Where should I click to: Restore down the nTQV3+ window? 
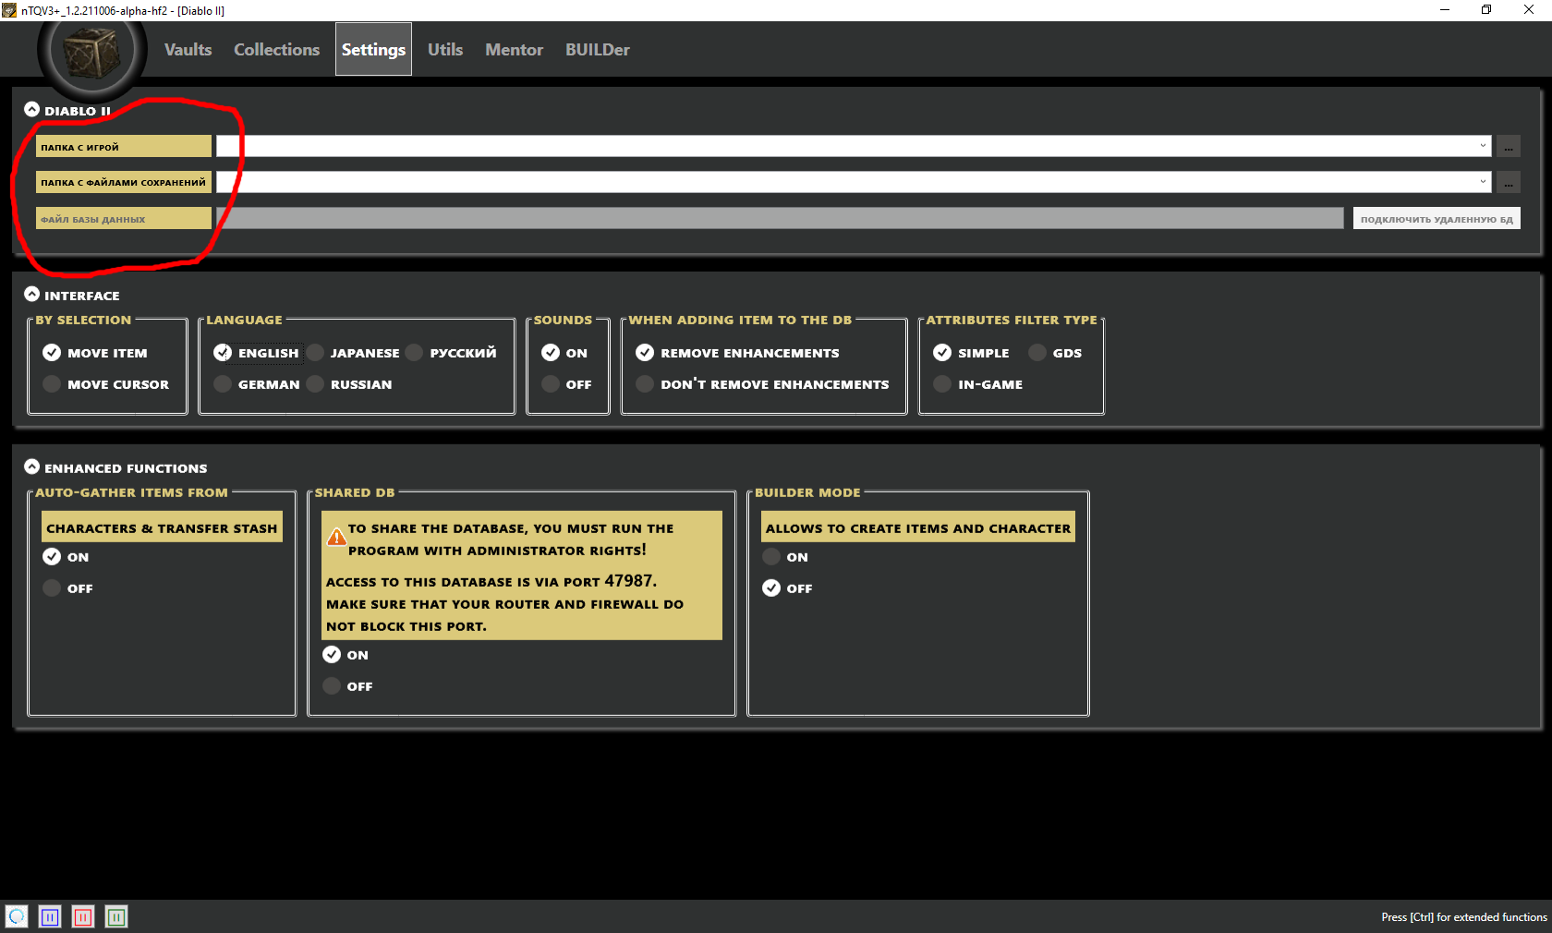click(1486, 10)
